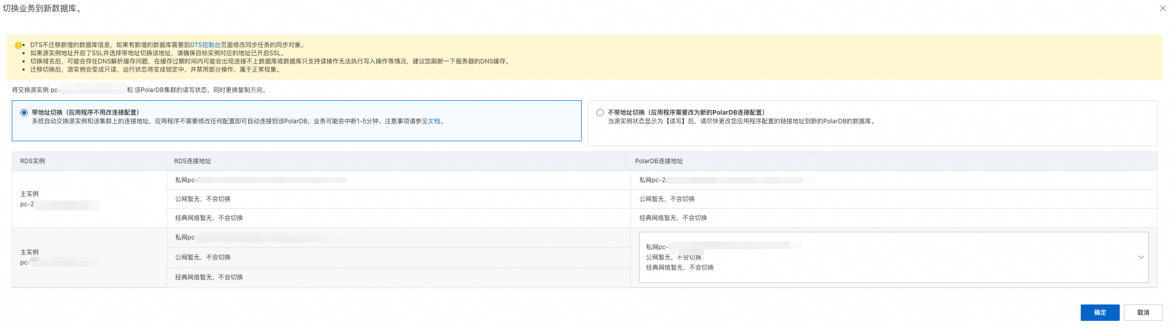
Task: Click the 确定 button
Action: (x=1100, y=313)
